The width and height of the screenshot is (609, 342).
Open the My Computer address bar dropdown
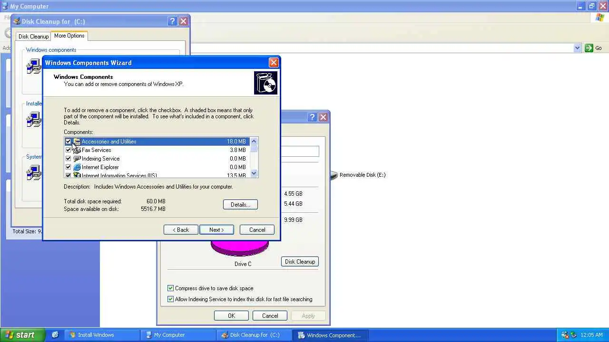(x=577, y=48)
